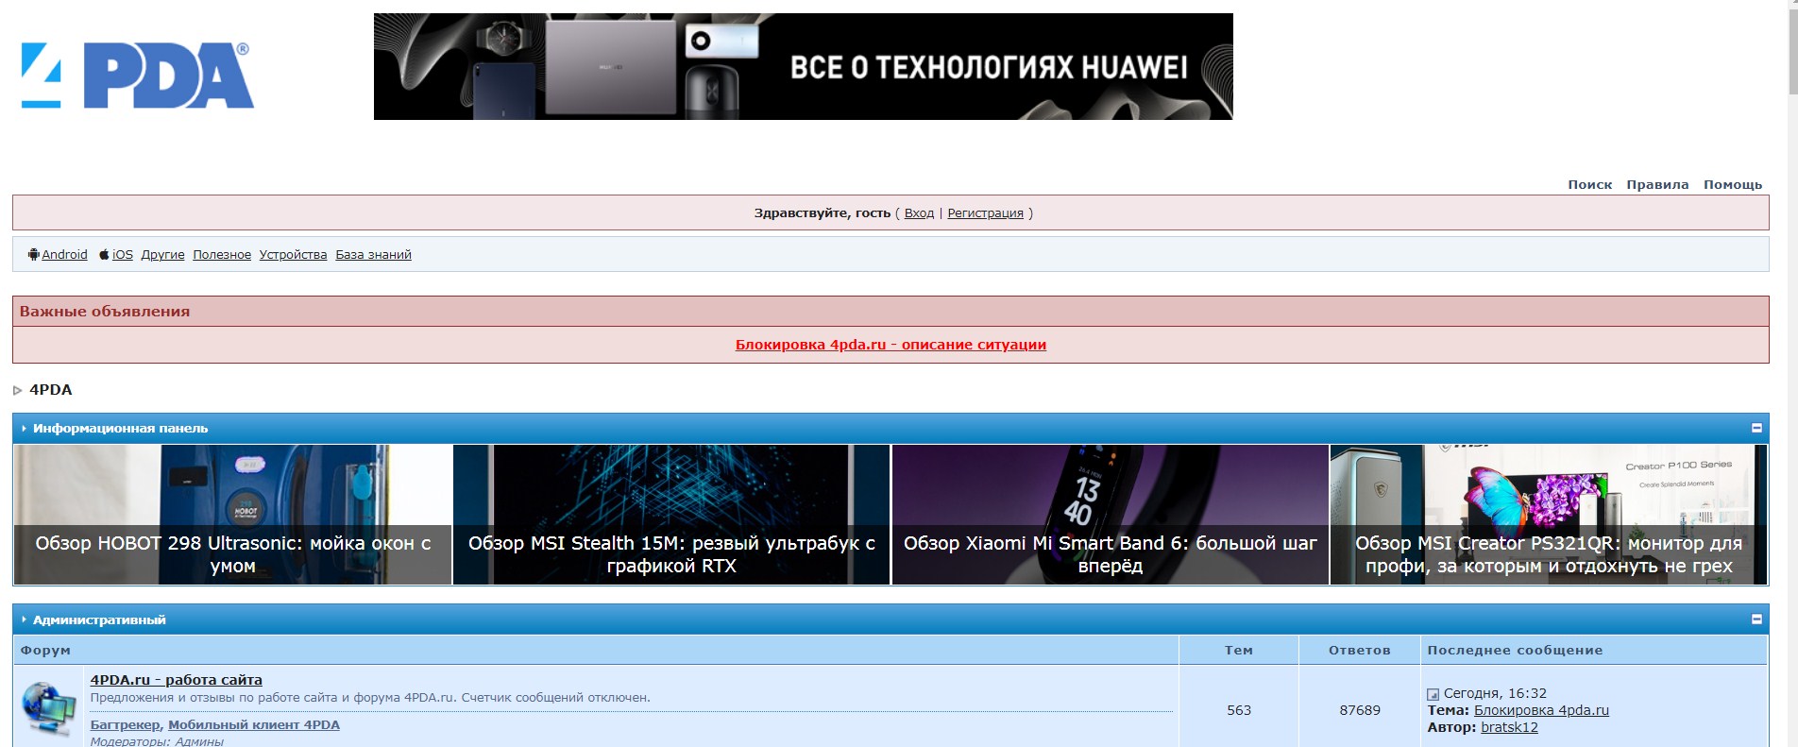Open Полезное menu
This screenshot has width=1798, height=747.
click(x=222, y=254)
